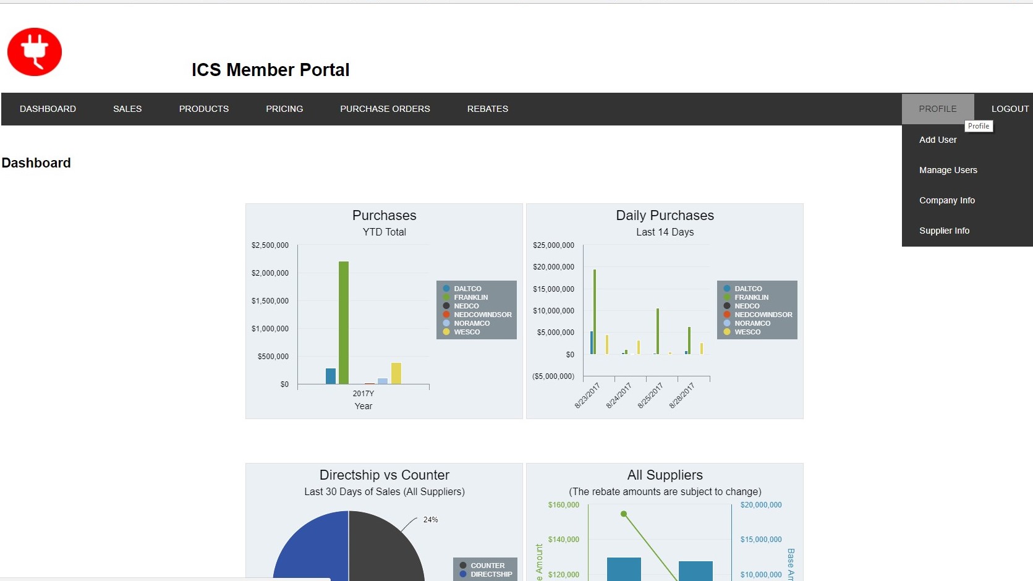The width and height of the screenshot is (1033, 581).
Task: Click the first blue bar in All Suppliers
Action: coord(624,569)
